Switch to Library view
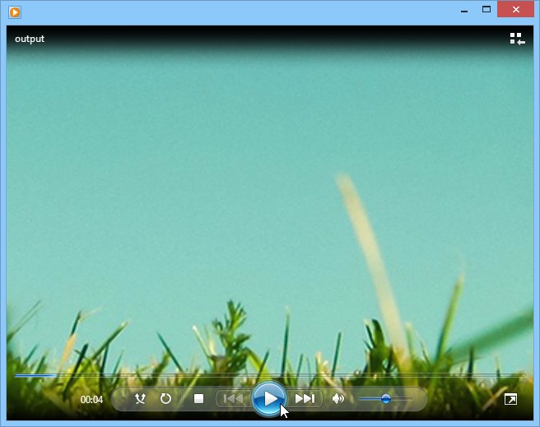This screenshot has height=427, width=540. [517, 39]
